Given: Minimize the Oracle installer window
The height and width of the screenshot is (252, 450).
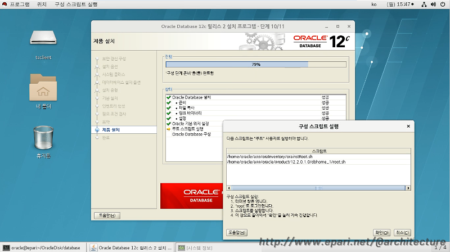Looking at the screenshot, I should point(327,26).
